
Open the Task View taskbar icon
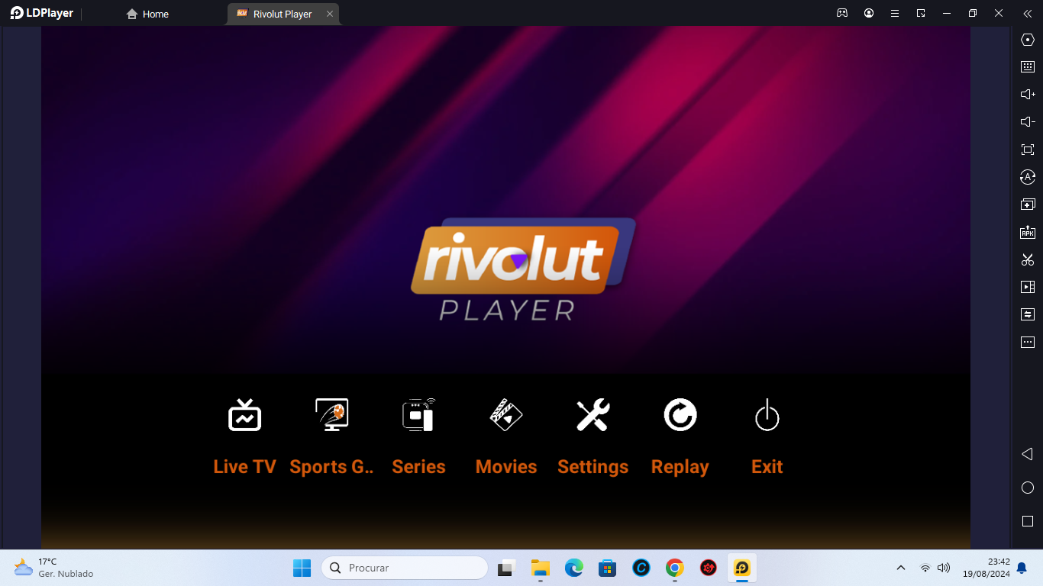click(x=505, y=568)
